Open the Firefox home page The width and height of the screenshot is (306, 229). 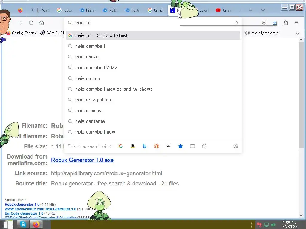tap(42, 23)
